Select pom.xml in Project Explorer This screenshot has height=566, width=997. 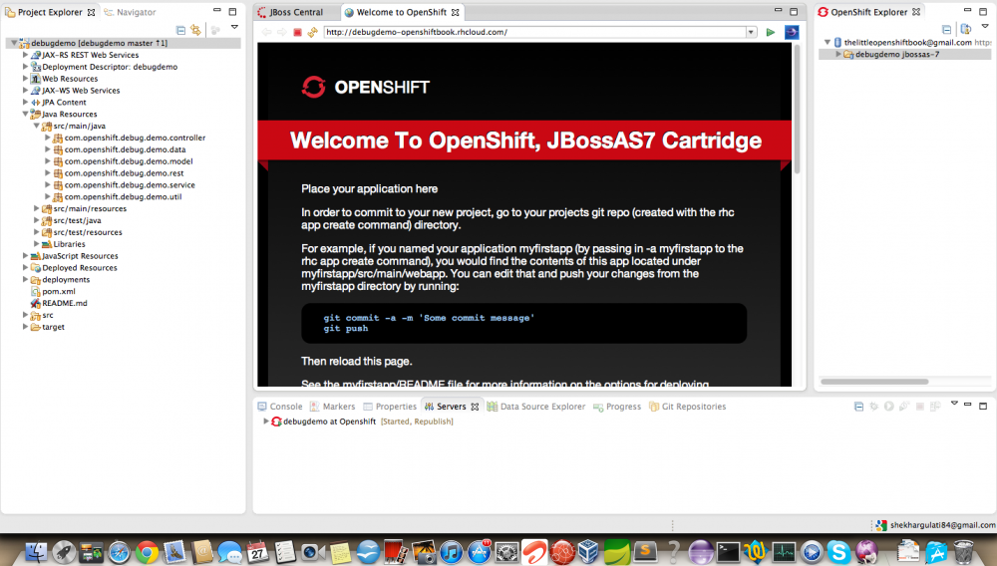(58, 291)
